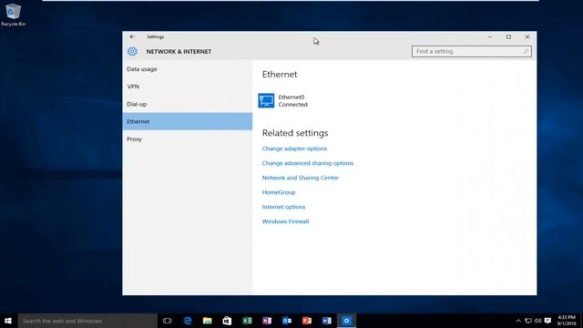Open Change advanced sharing options link
Image resolution: width=583 pixels, height=328 pixels.
click(308, 163)
